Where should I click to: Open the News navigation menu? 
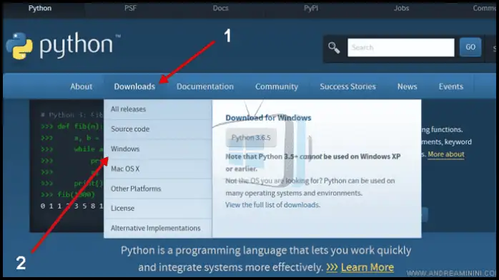tap(407, 86)
